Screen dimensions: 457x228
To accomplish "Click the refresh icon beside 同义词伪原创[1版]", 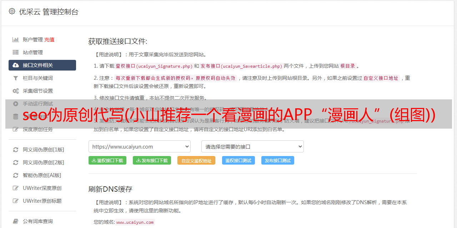I will click(16, 150).
